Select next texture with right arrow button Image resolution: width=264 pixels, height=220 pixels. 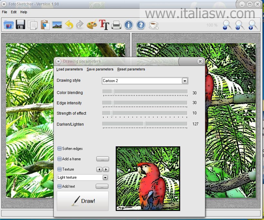click(x=106, y=169)
